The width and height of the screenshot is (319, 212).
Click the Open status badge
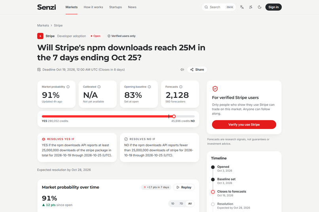95,36
